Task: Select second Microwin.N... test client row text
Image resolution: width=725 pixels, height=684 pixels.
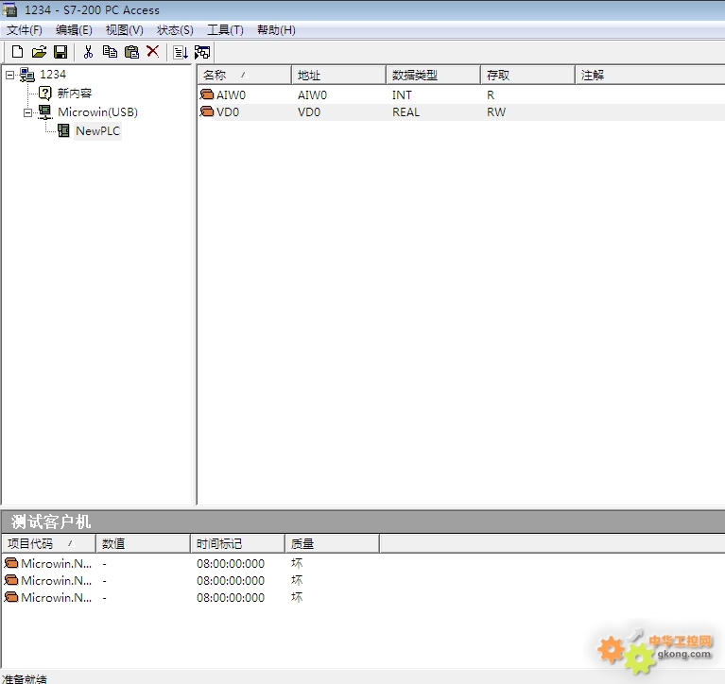Action: 56,580
